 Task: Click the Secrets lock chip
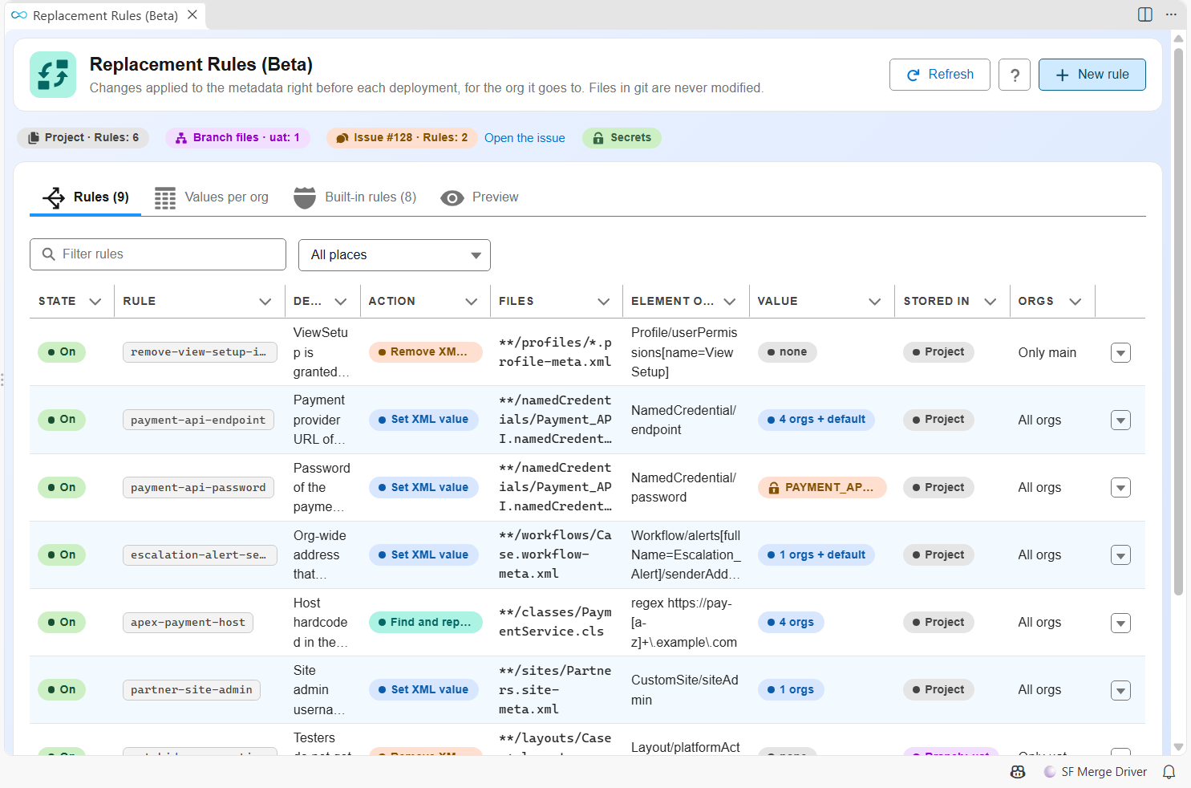(622, 138)
